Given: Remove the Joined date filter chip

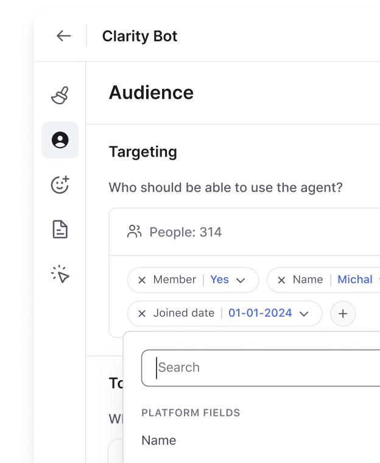Looking at the screenshot, I should (142, 314).
